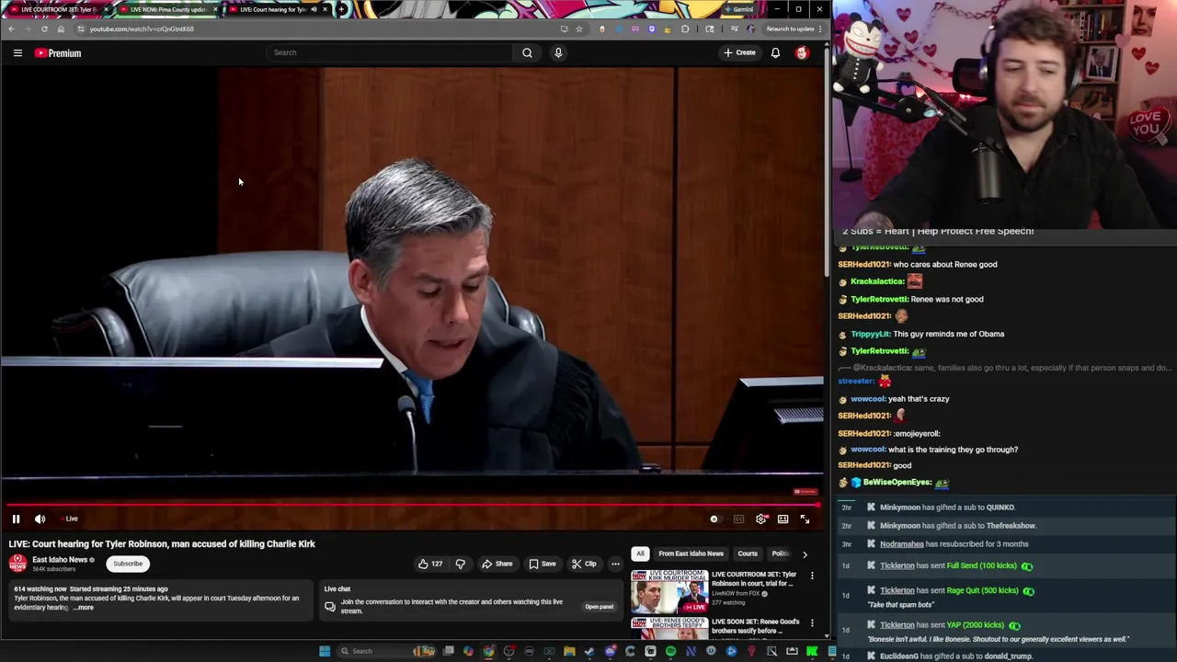Select the From East Idaho News chip
The width and height of the screenshot is (1177, 662).
click(x=691, y=554)
